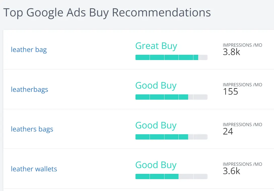Open the 'leather bag' keyword link
Viewport: 274px width, 191px height.
(x=29, y=50)
